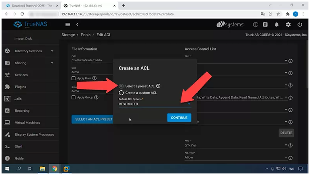
Task: Open Windows taskbar search
Action: pos(19,169)
